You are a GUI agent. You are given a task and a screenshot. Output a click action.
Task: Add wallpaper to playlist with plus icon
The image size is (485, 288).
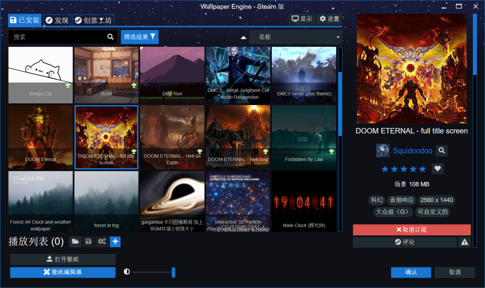(x=115, y=242)
